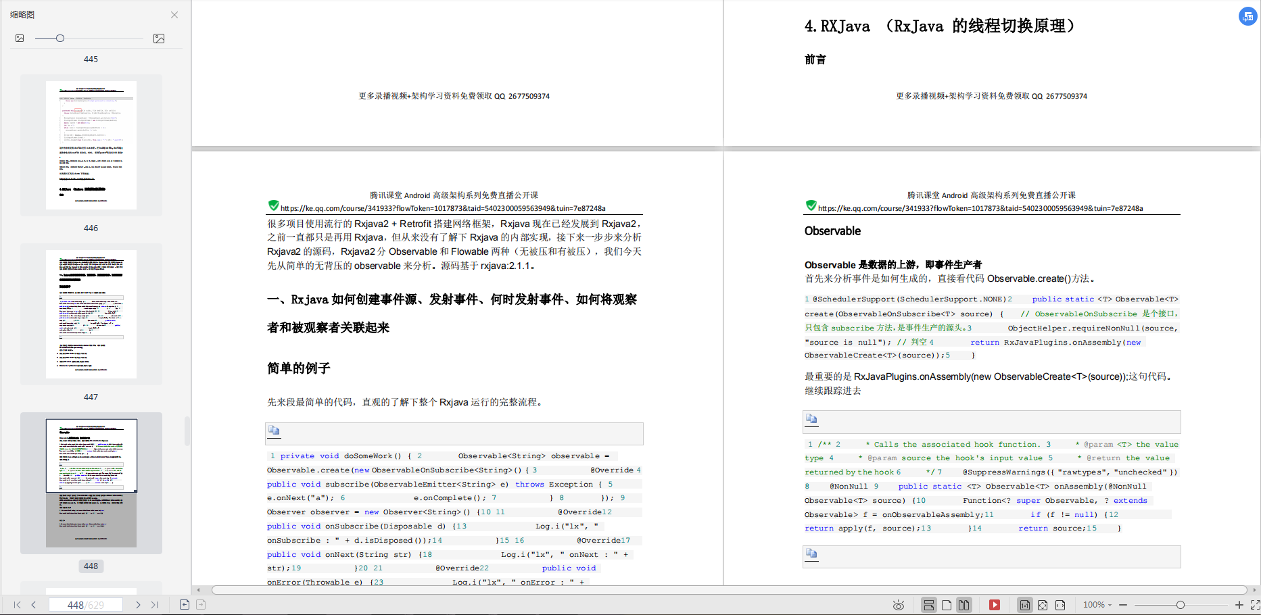Close the thumbnail panel

click(174, 15)
